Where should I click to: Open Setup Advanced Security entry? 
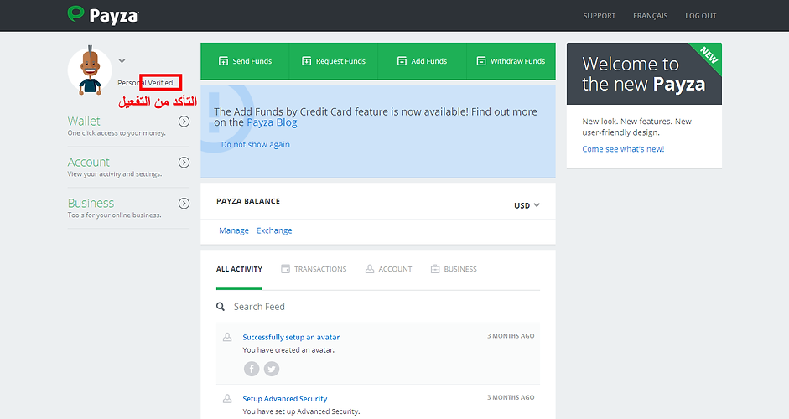[285, 398]
